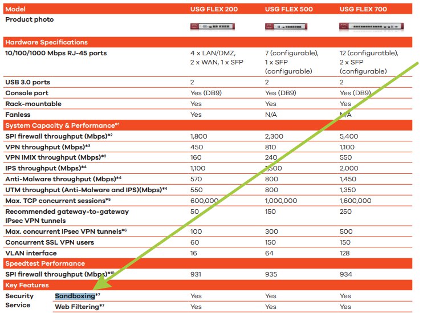Select the '250' gateway-to-gateway tunnels value
Image resolution: width=427 pixels, height=313 pixels.
coord(345,212)
